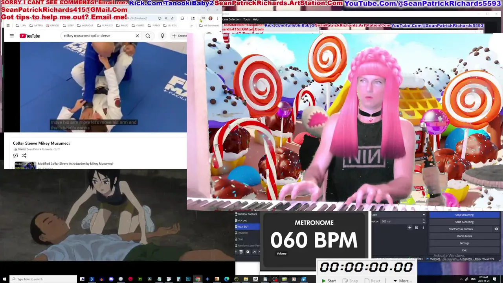This screenshot has width=503, height=283.
Task: Expand the bookmarks overflow chevron
Action: 191,26
